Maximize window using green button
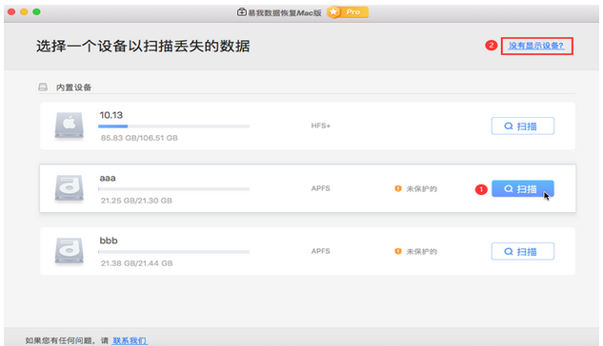Image resolution: width=603 pixels, height=346 pixels. (36, 12)
